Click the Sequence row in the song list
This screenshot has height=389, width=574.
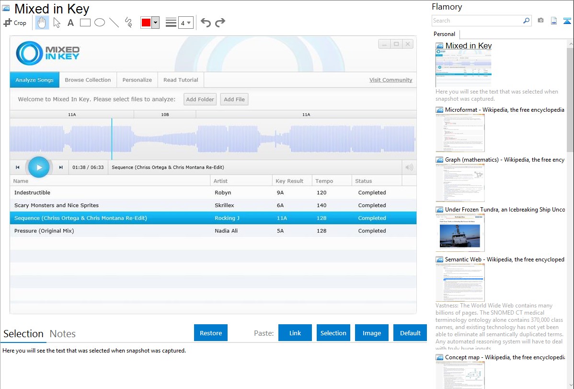213,218
